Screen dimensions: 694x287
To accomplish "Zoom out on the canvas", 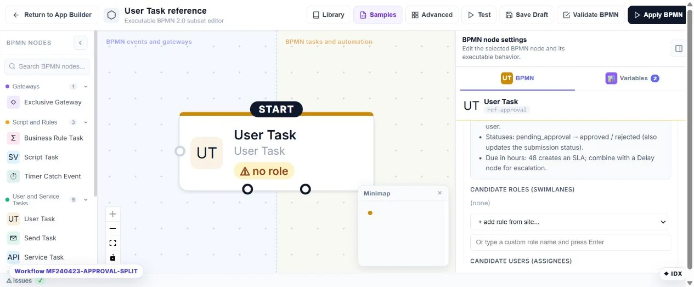I will coord(112,228).
